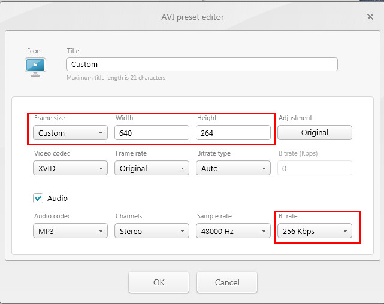Click the Original adjustment button
Viewport: 384px width, 304px height.
[315, 132]
